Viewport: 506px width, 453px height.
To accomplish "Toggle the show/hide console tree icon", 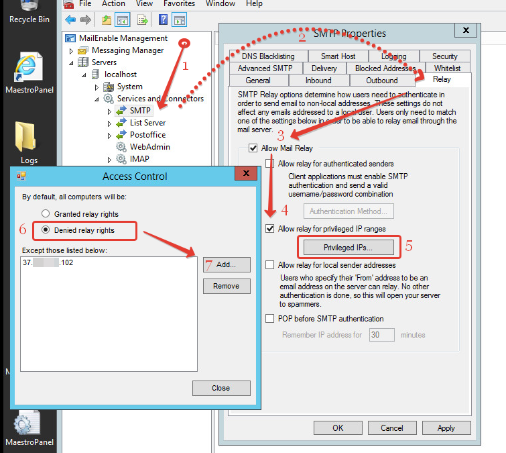I will pyautogui.click(x=122, y=20).
